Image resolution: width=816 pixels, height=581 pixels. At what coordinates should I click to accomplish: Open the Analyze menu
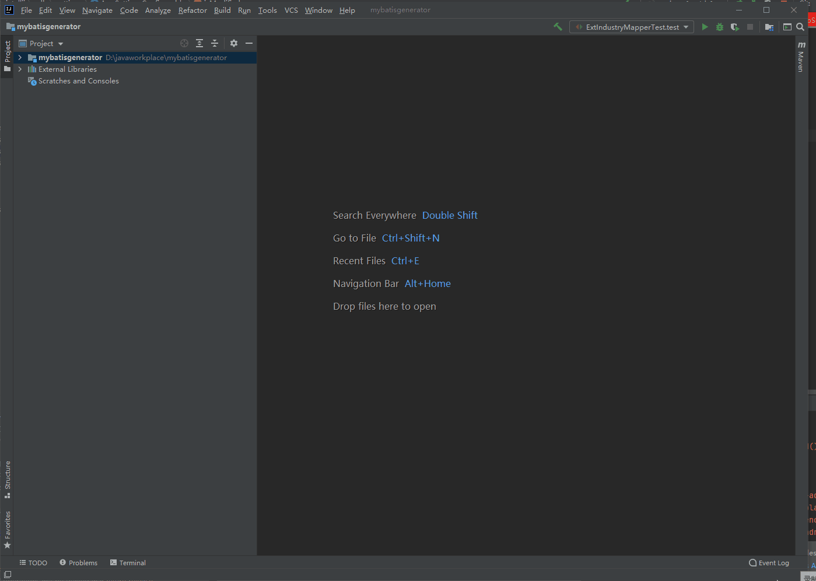coord(158,10)
